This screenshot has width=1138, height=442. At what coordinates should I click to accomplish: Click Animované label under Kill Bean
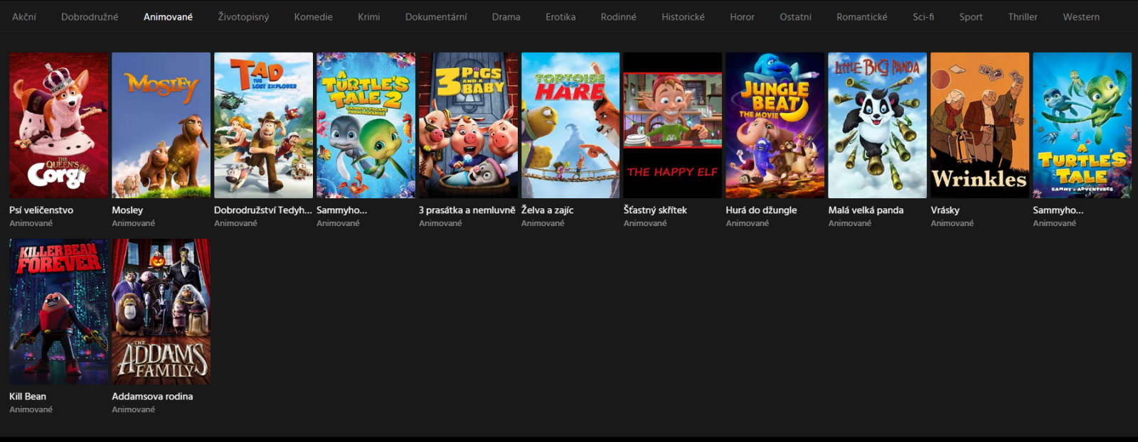[31, 409]
